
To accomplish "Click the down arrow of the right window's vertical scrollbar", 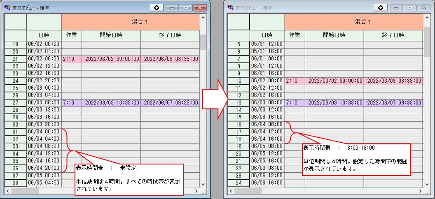I will point(427,184).
